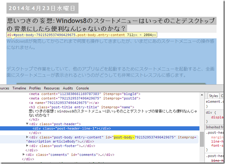The height and width of the screenshot is (164, 225).
Task: Expand the post-footer div node
Action: [27, 145]
